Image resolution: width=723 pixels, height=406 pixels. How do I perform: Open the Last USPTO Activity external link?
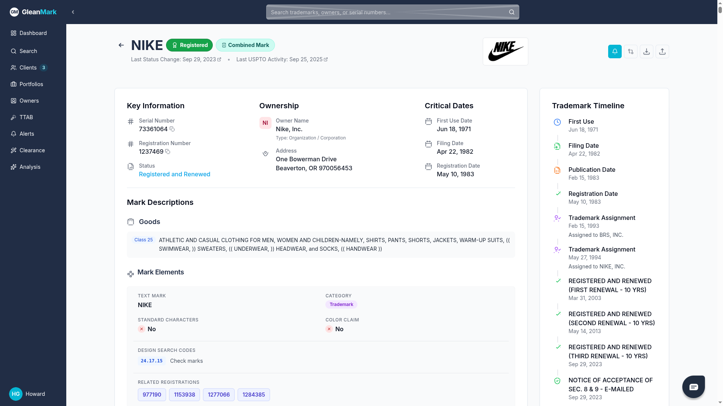point(326,59)
